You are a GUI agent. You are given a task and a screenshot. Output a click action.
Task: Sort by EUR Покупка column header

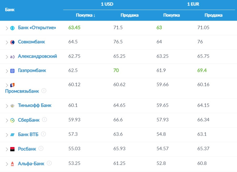(172, 15)
